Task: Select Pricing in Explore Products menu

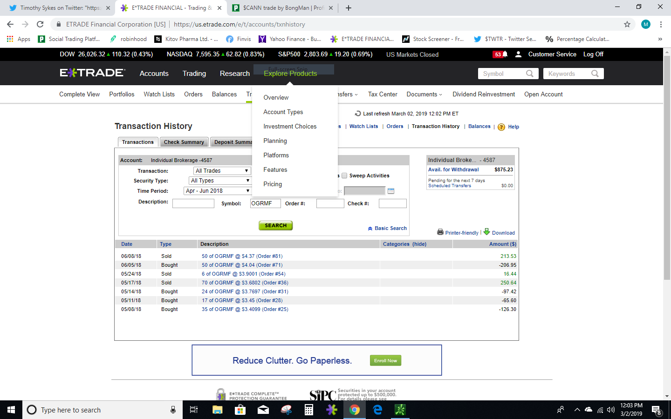Action: [273, 184]
